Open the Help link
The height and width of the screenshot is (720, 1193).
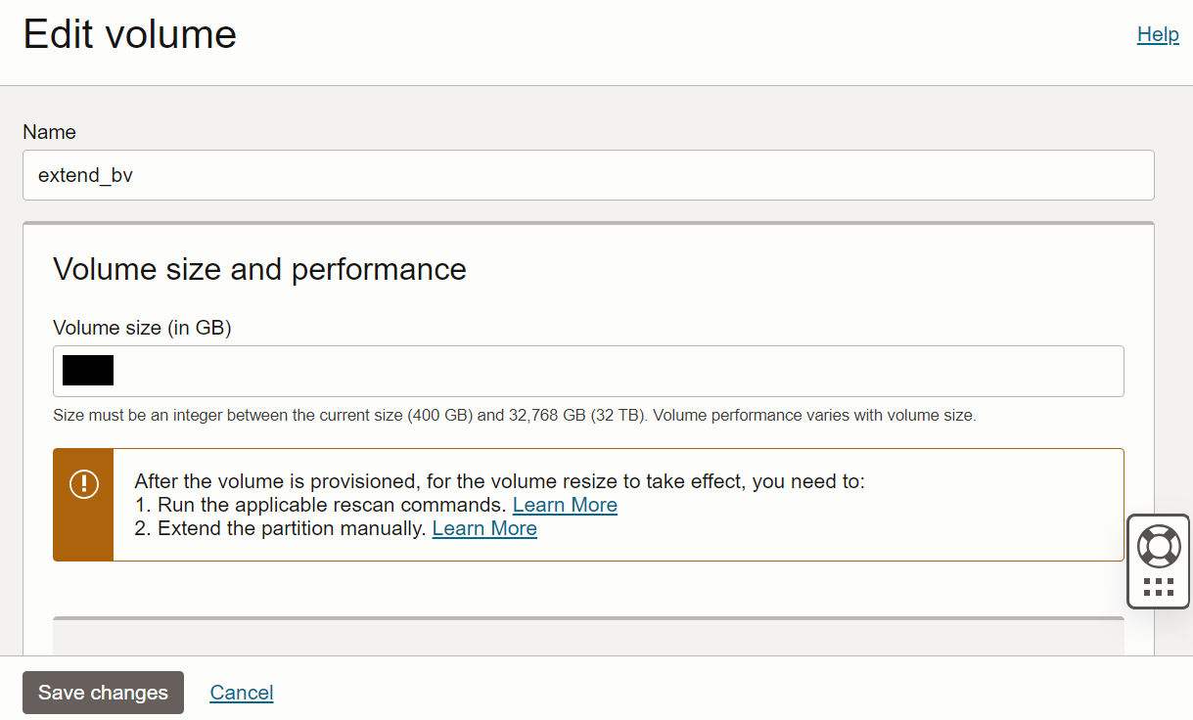(1158, 34)
